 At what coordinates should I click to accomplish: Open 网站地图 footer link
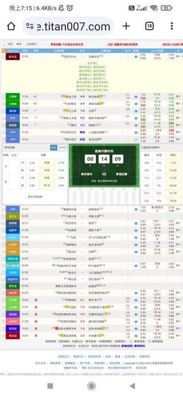[114, 363]
